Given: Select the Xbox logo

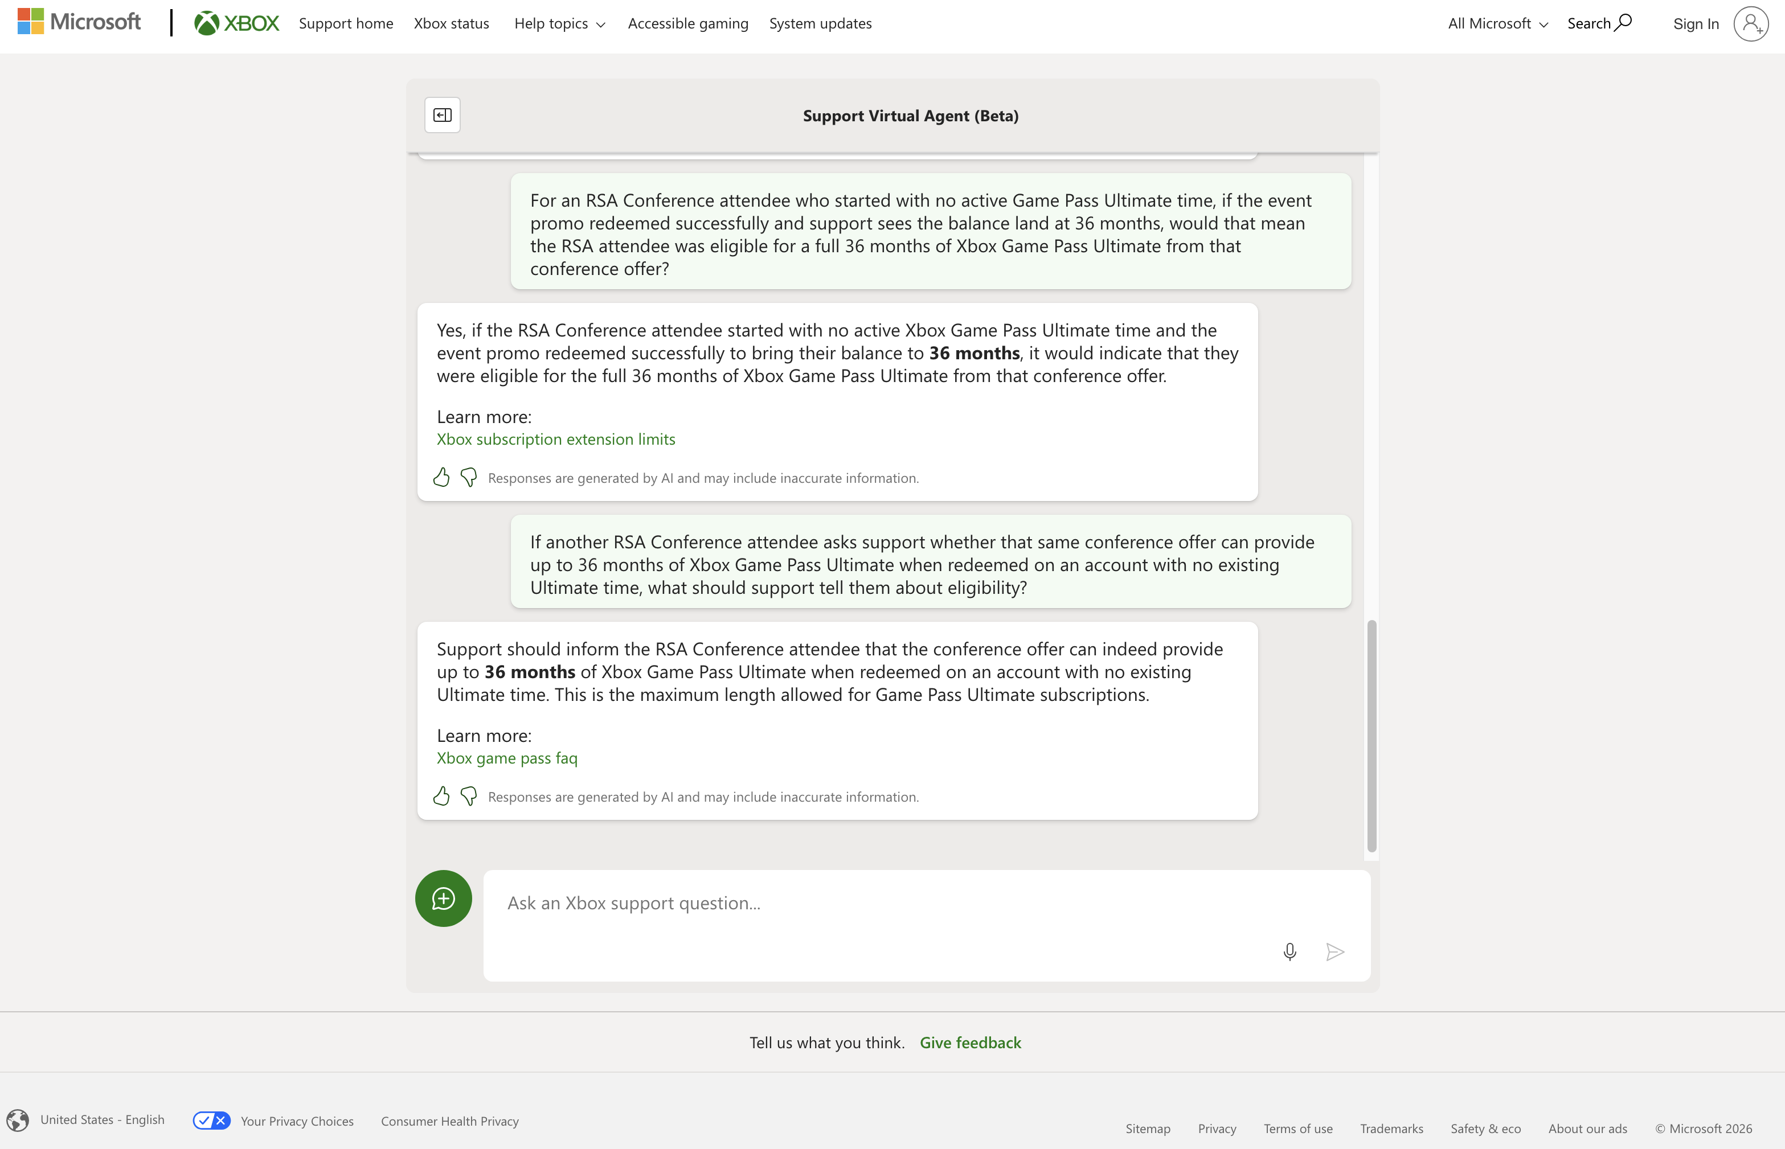Looking at the screenshot, I should point(236,22).
